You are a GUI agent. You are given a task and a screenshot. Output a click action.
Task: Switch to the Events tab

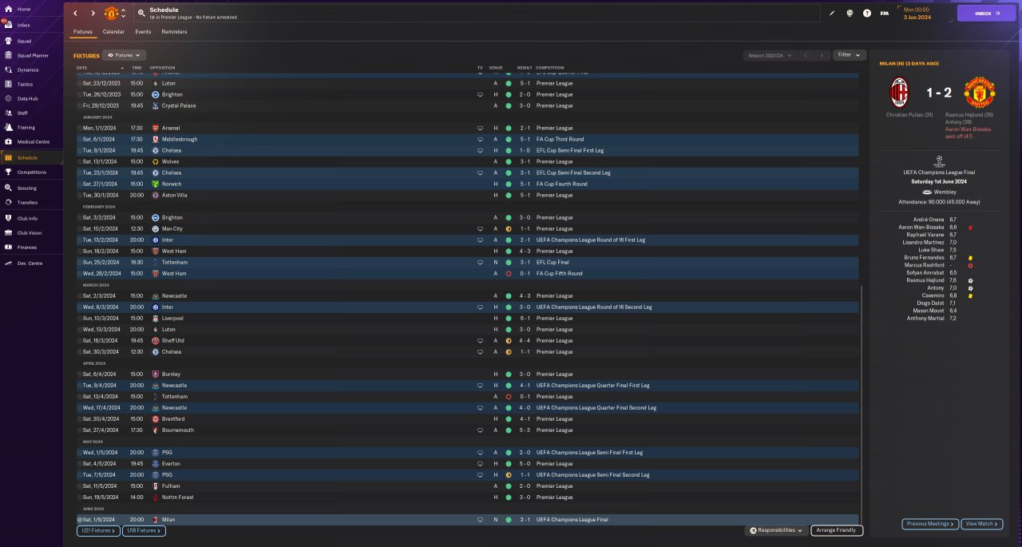tap(143, 32)
